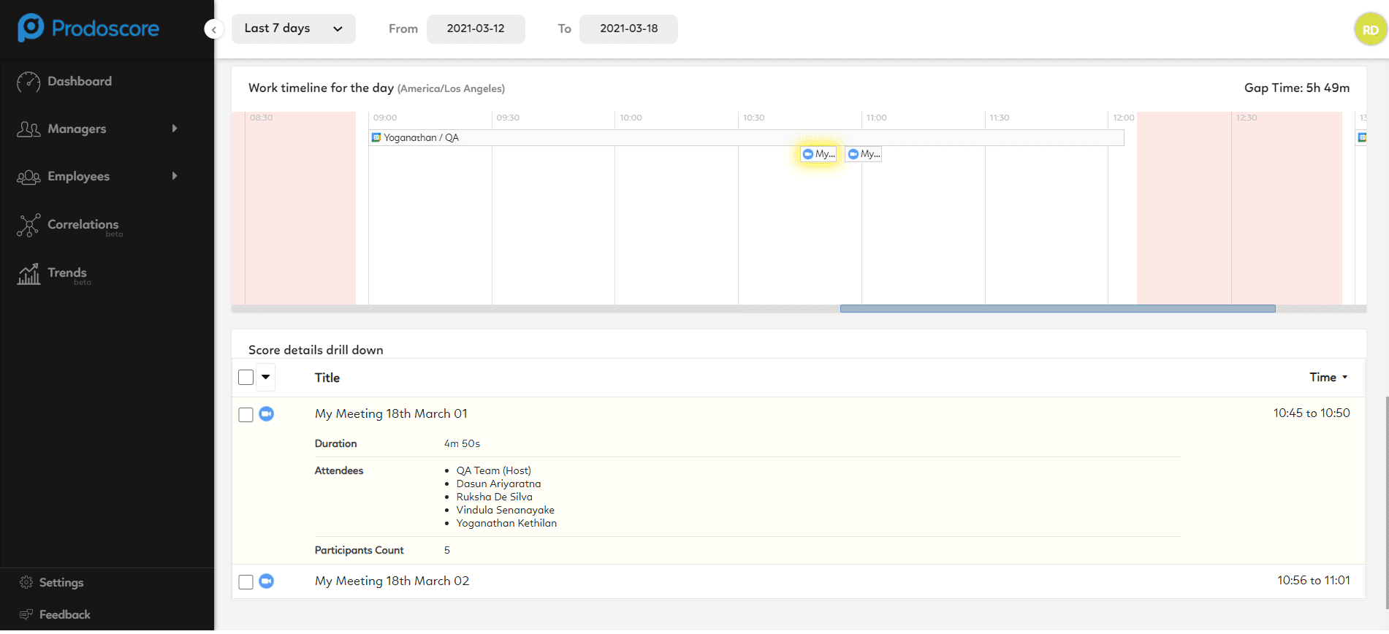The height and width of the screenshot is (634, 1389).
Task: Toggle the select-all checkbox in table header
Action: (246, 378)
